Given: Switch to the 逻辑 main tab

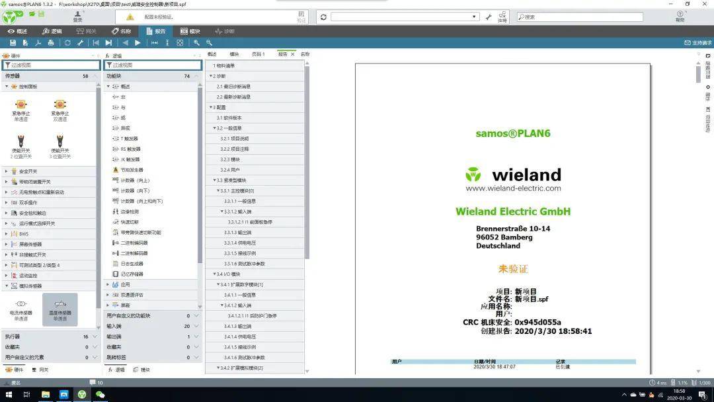Looking at the screenshot, I should (52, 31).
